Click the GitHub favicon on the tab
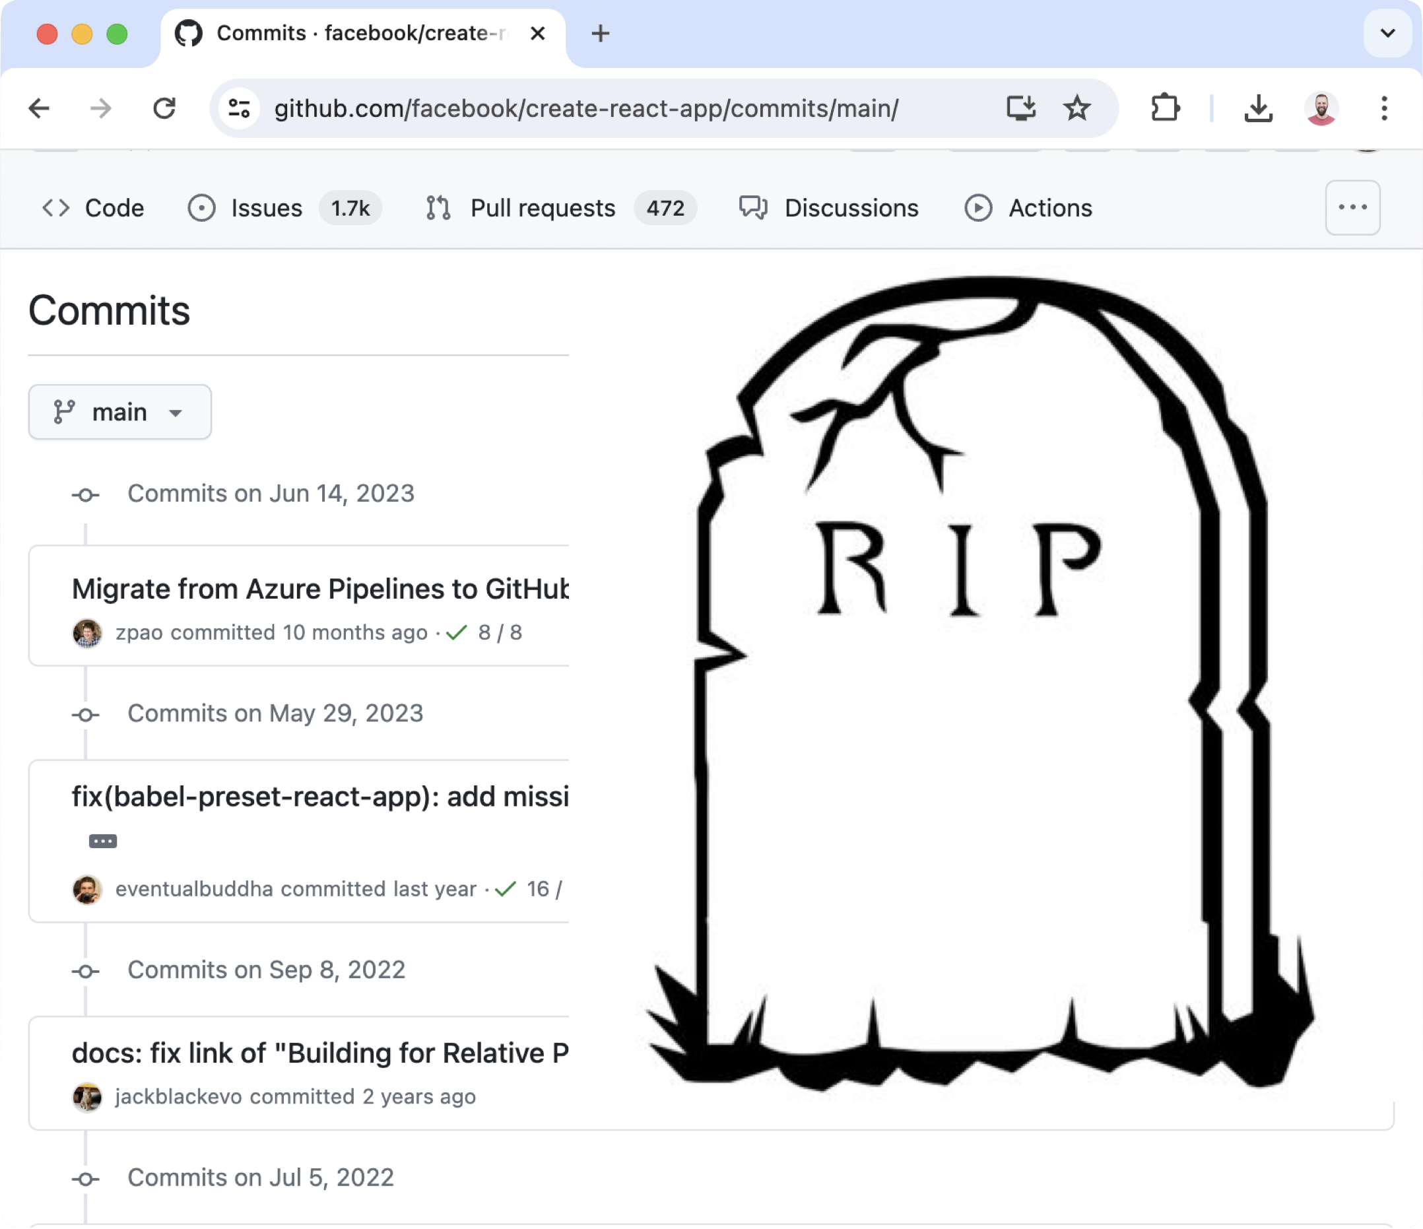1423x1229 pixels. pos(188,33)
